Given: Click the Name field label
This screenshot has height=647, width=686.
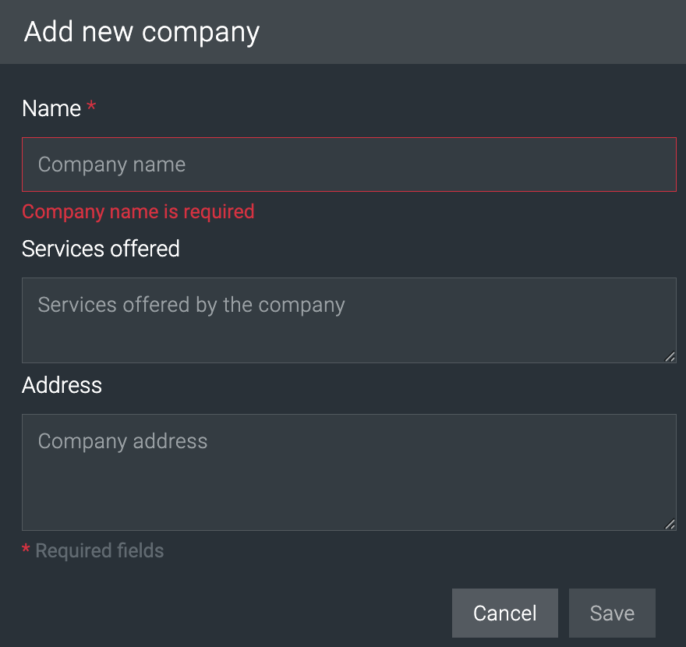Looking at the screenshot, I should tap(51, 108).
